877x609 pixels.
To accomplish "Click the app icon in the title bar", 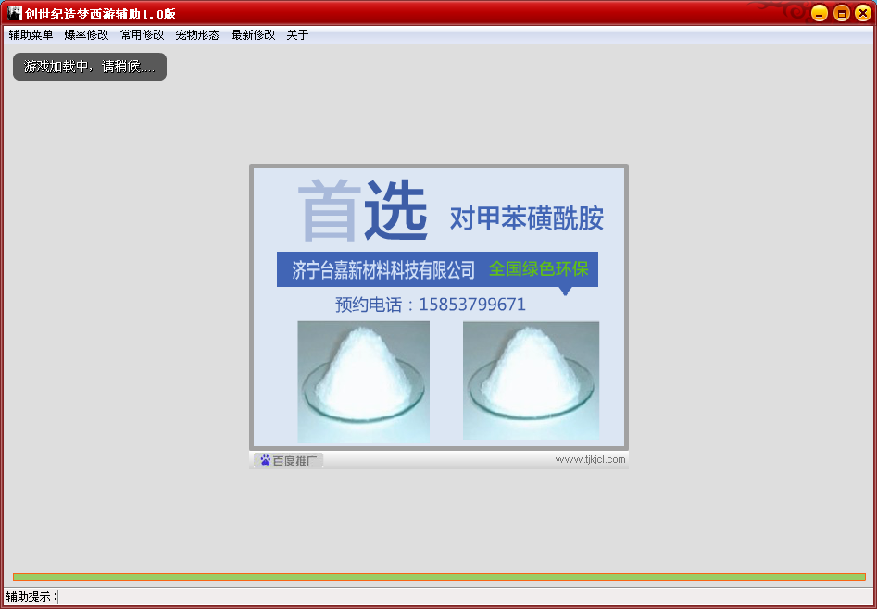I will pyautogui.click(x=14, y=13).
